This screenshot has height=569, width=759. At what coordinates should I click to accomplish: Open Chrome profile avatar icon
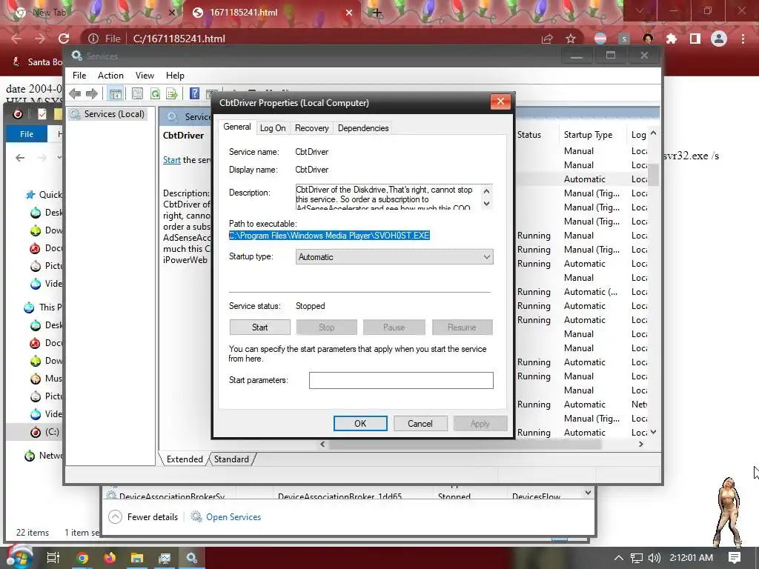pyautogui.click(x=719, y=39)
